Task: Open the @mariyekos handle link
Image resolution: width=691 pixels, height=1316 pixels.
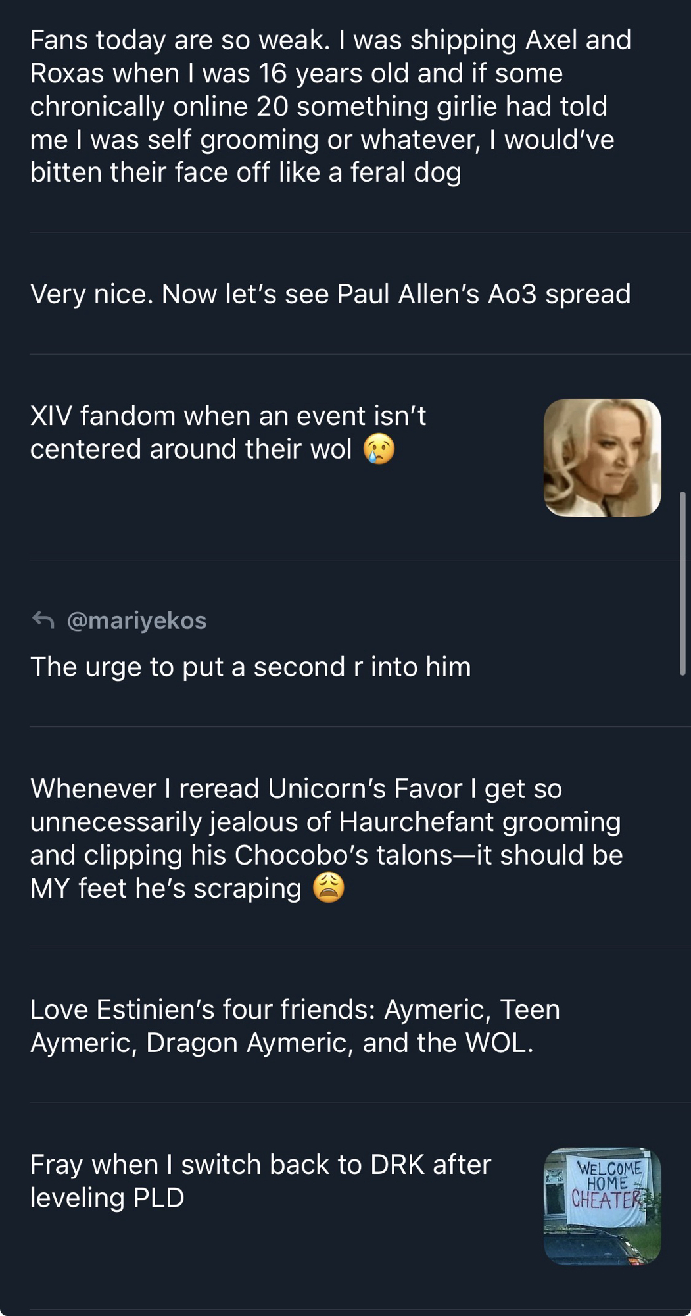Action: point(137,620)
